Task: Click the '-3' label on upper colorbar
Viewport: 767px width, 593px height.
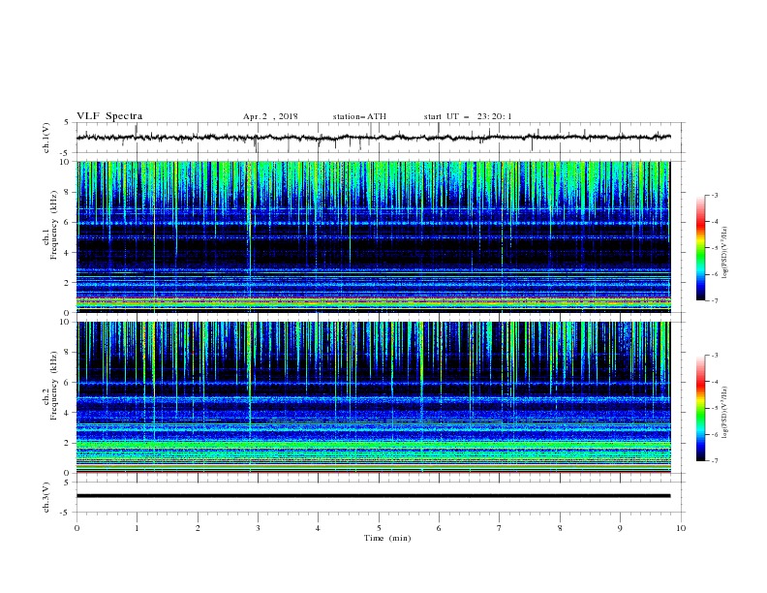Action: (714, 195)
